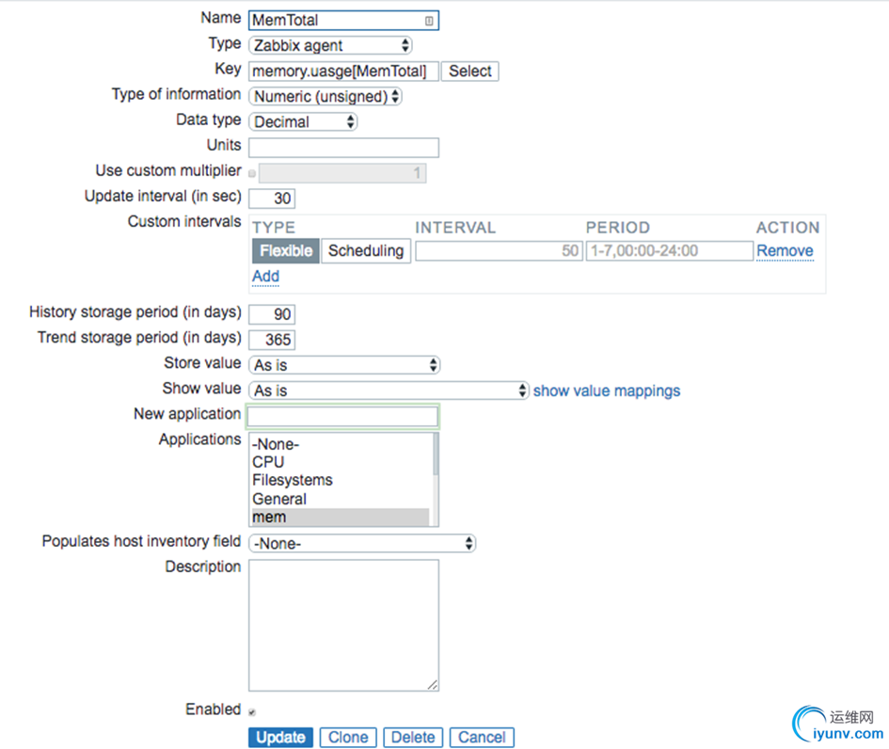Select the Scheduling interval type
This screenshot has height=749, width=889.
(366, 250)
